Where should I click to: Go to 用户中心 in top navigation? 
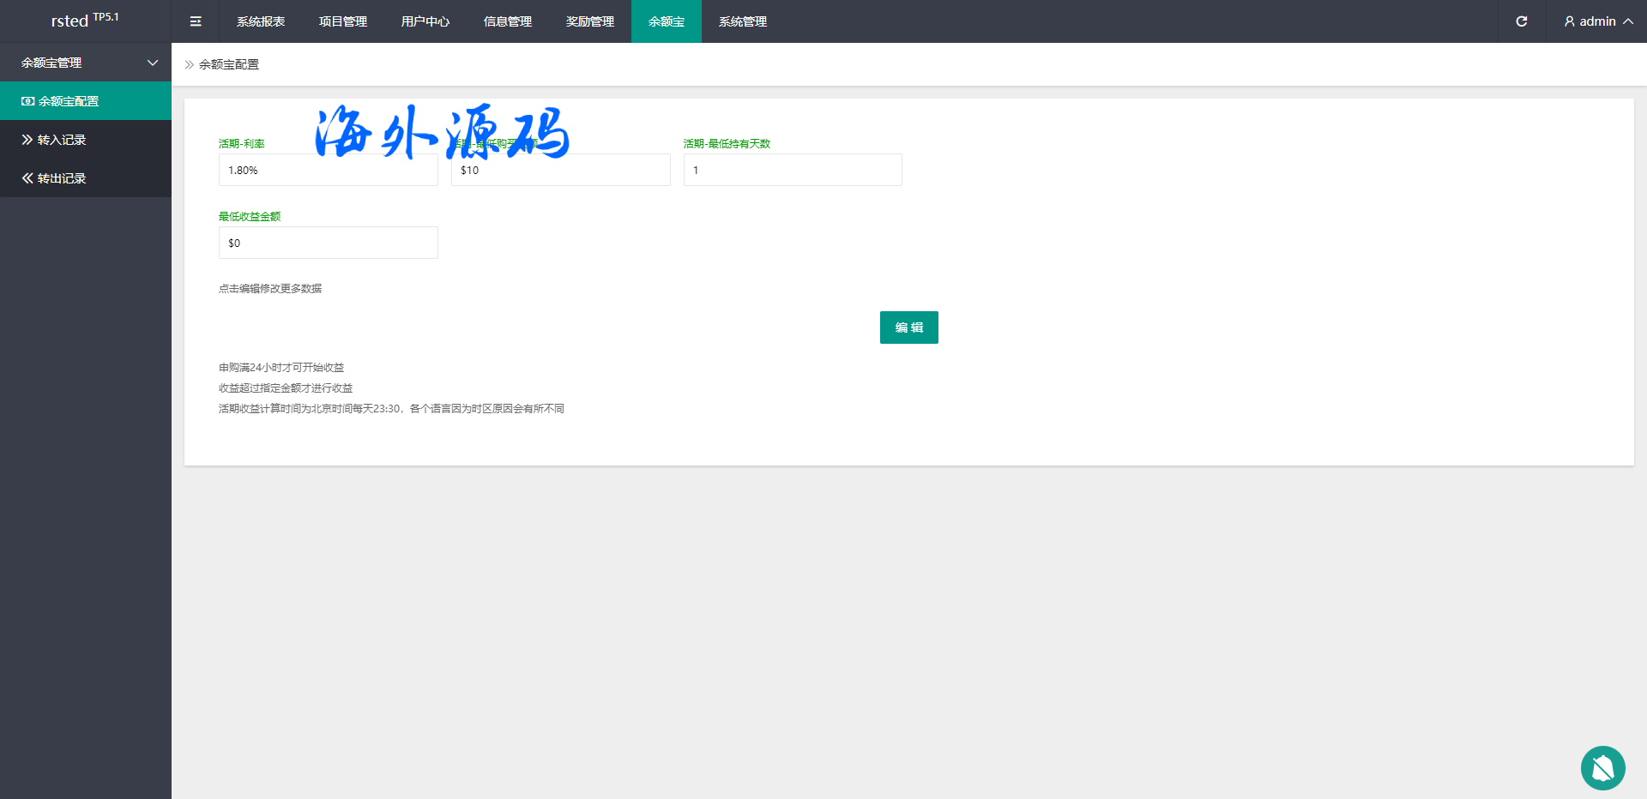coord(425,21)
